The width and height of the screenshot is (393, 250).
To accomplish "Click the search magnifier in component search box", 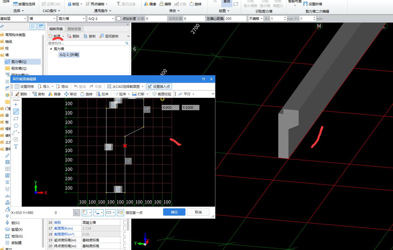I will click(127, 43).
